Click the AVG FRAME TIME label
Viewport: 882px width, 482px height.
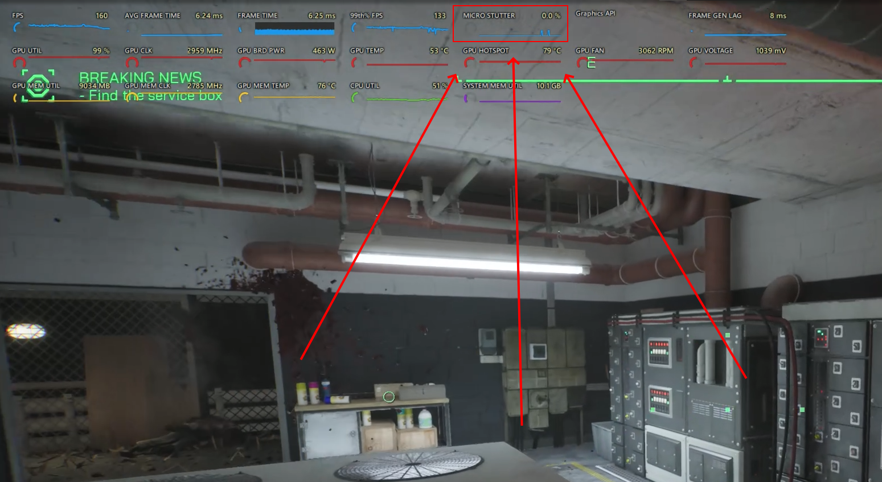(x=153, y=16)
